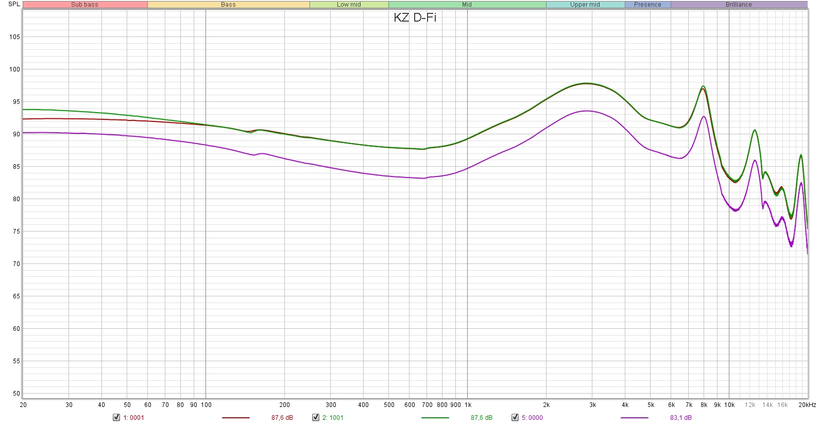Select the Bass band label
The height and width of the screenshot is (425, 819).
[x=228, y=5]
